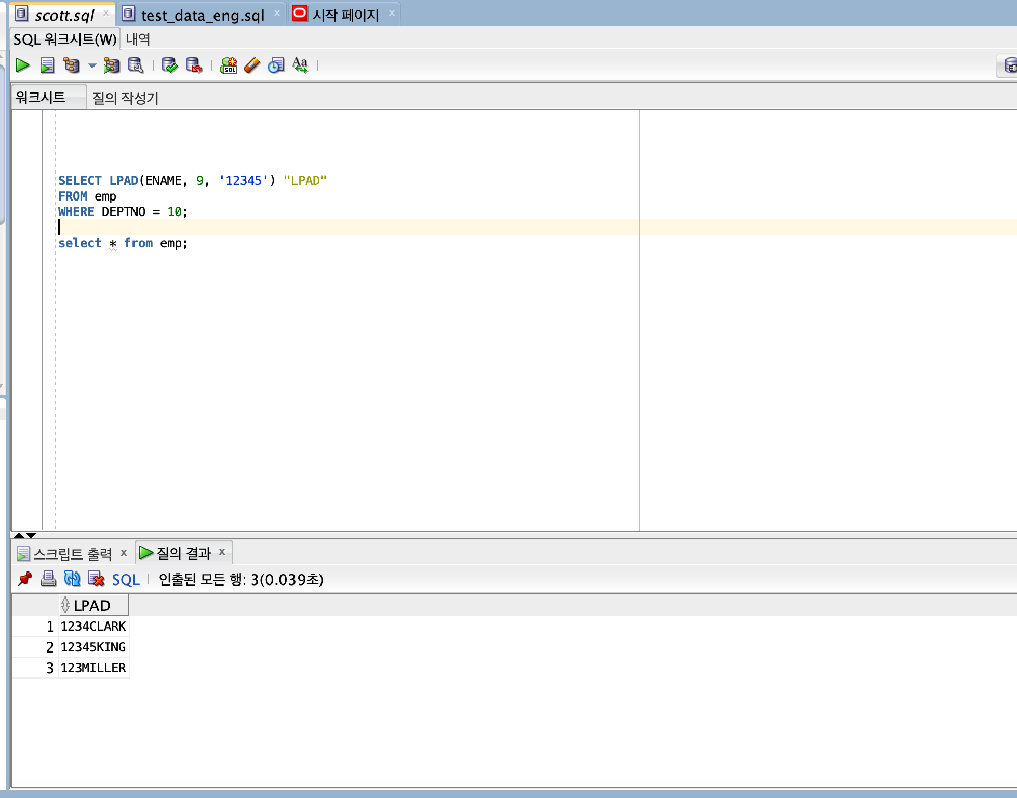Click the SQL Tuning Advisor icon

pos(136,65)
